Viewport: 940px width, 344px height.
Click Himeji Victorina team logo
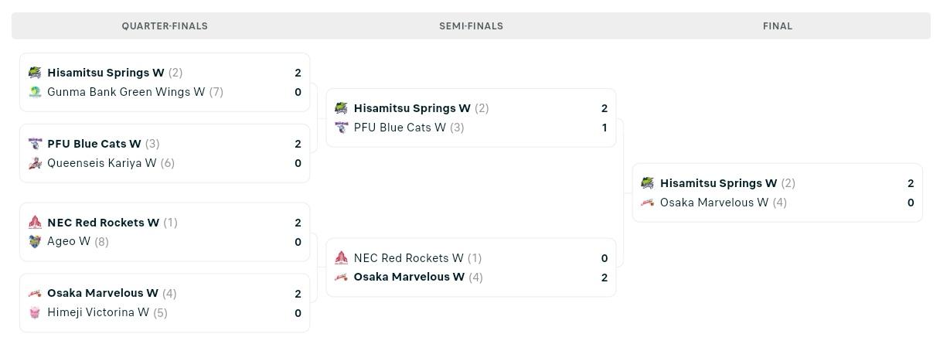coord(35,313)
